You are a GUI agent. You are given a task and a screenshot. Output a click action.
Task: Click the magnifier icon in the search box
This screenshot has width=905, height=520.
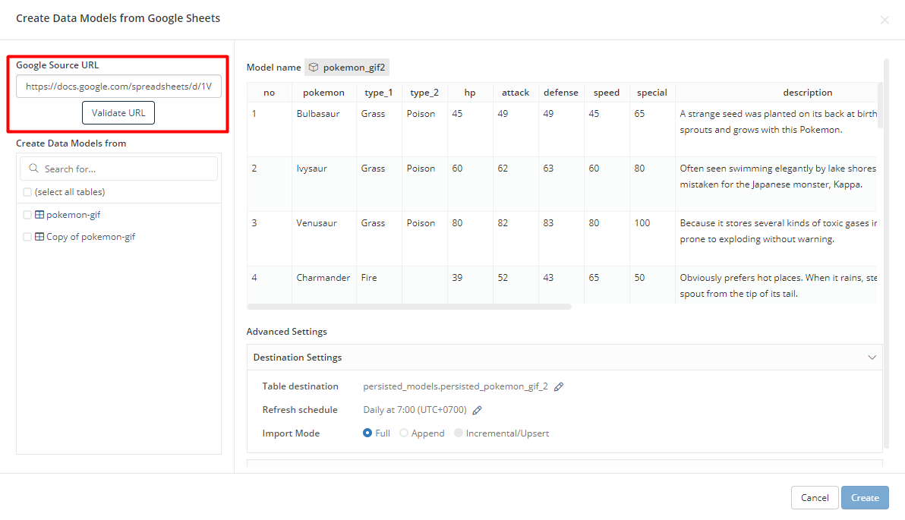point(33,169)
